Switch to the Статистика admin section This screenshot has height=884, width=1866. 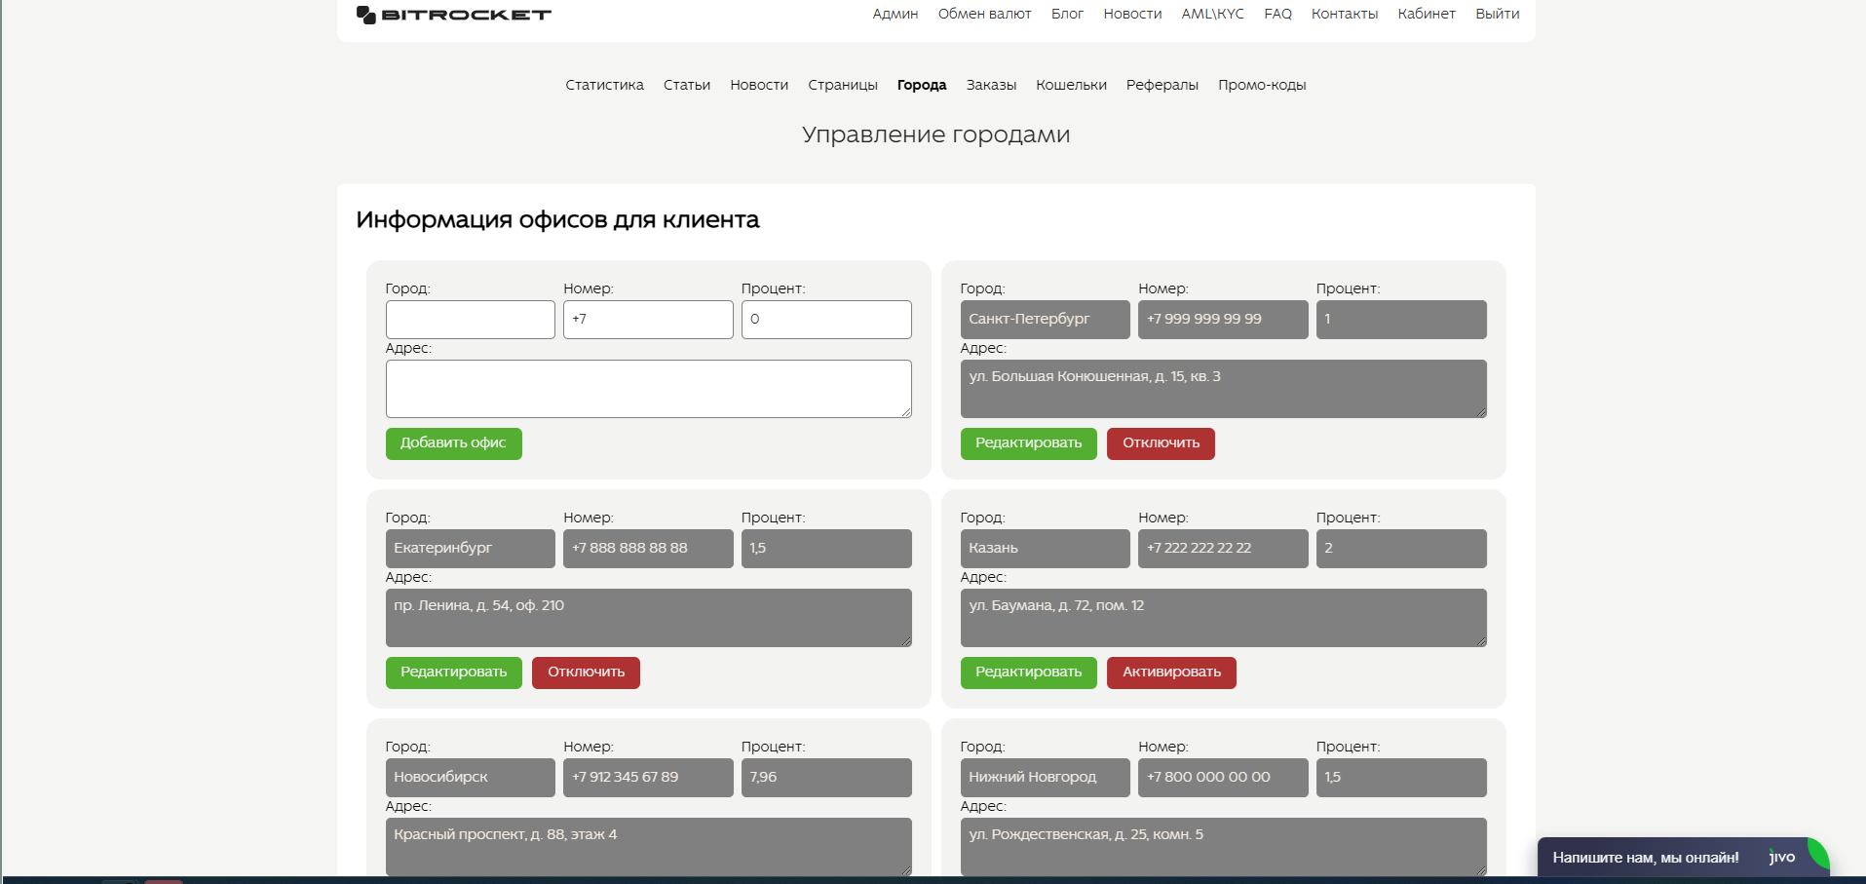pyautogui.click(x=604, y=85)
